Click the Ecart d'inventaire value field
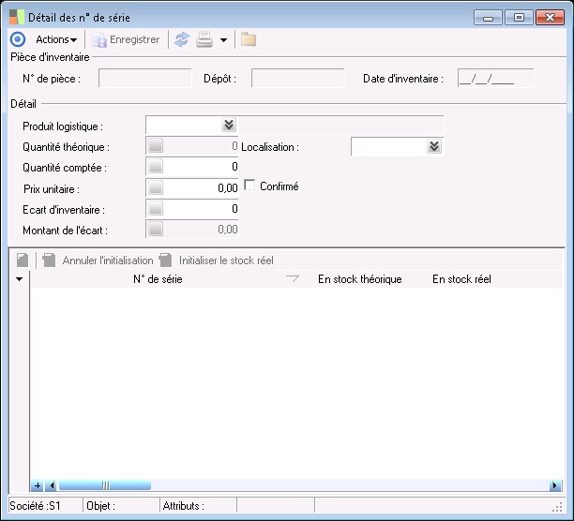This screenshot has height=521, width=574. (x=201, y=209)
